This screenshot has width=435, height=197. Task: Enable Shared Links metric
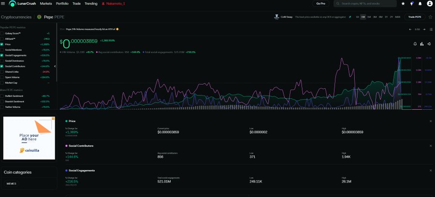click(2, 72)
